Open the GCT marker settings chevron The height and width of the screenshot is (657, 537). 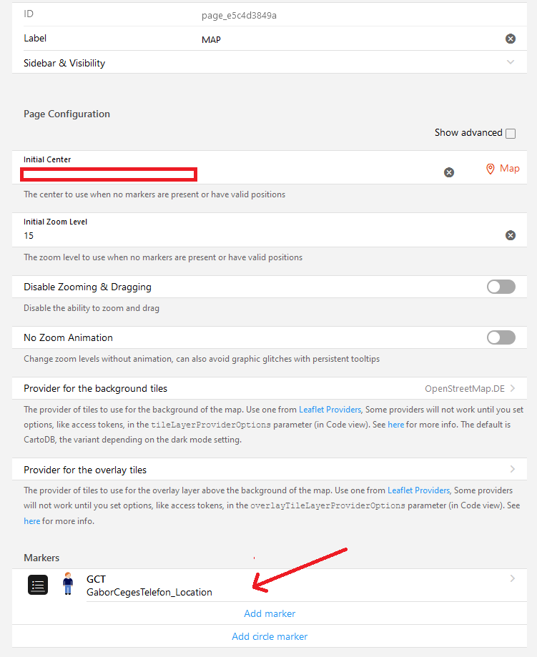click(x=512, y=578)
